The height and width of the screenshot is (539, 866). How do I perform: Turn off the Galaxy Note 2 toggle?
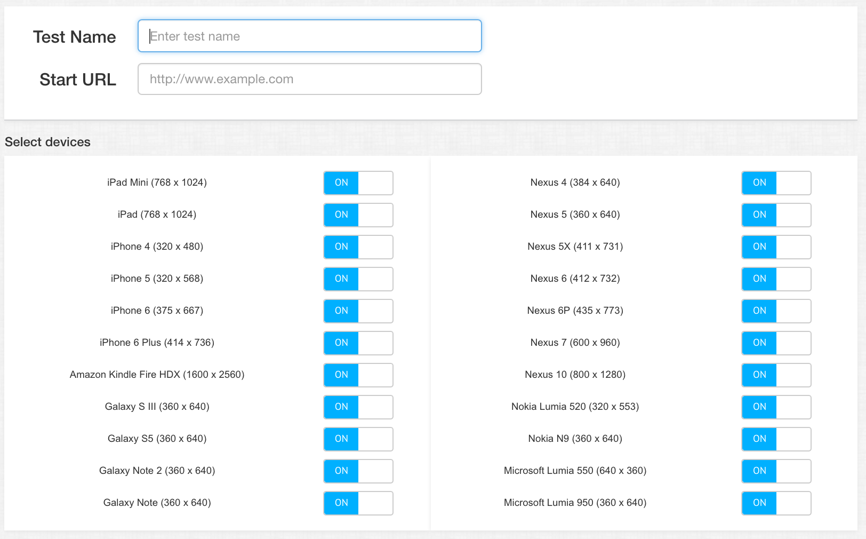click(358, 471)
